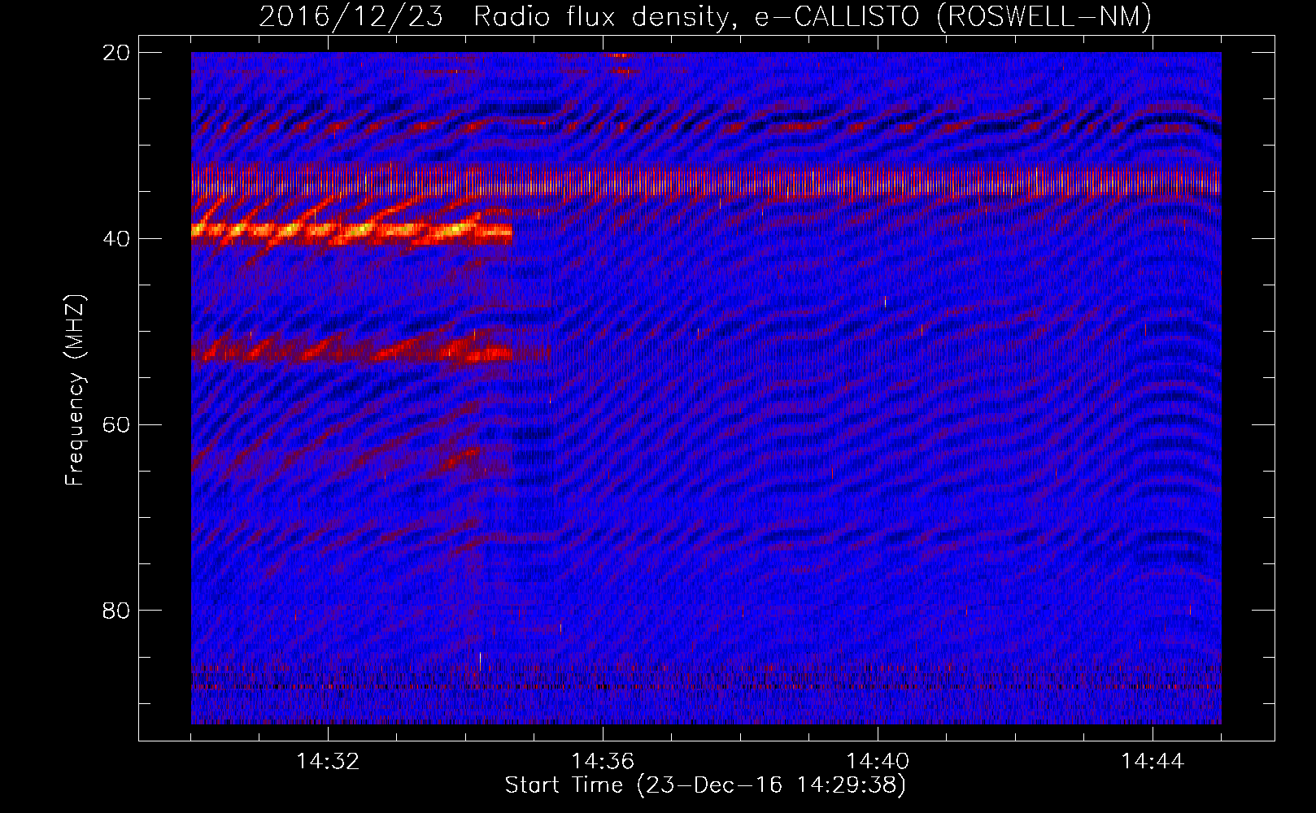
Task: Click the 14:44 time tick label
Action: click(1153, 762)
